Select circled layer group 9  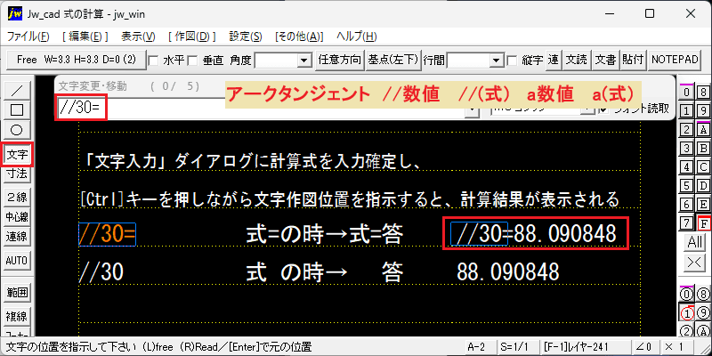point(703,312)
